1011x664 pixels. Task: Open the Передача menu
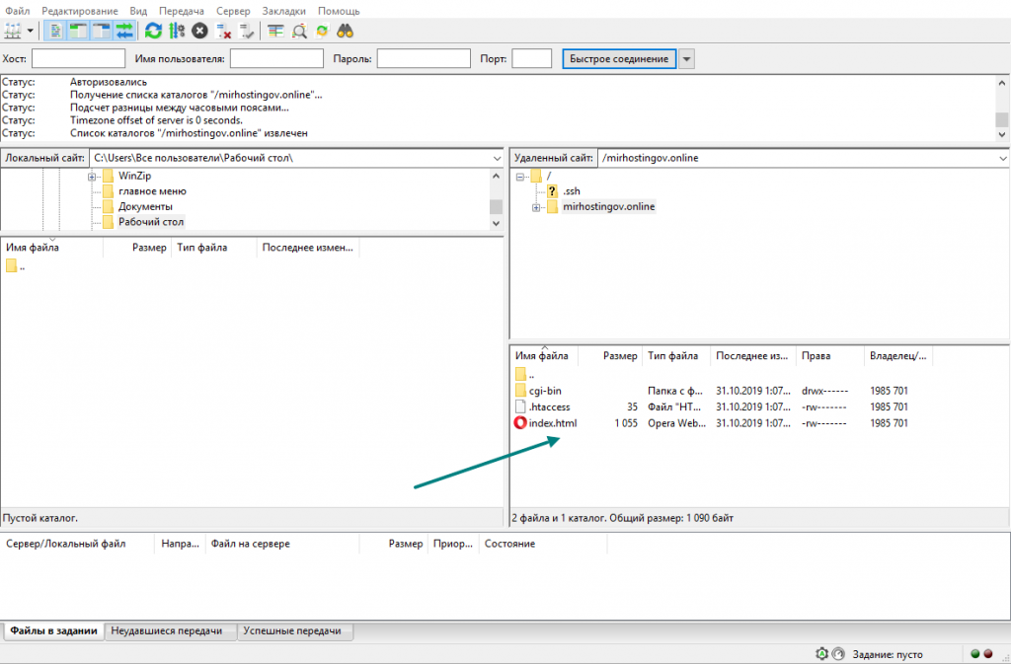click(x=182, y=10)
